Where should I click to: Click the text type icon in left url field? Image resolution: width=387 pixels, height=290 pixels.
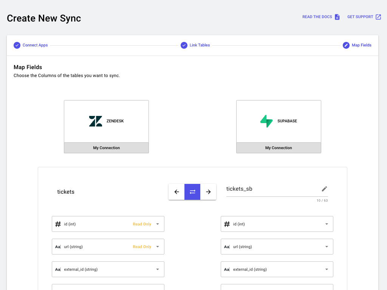point(58,247)
